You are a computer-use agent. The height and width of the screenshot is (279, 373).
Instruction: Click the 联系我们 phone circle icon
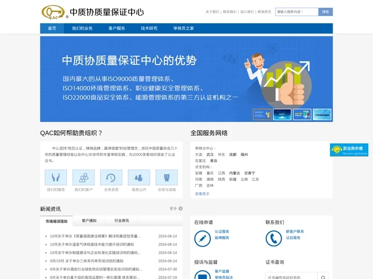(x=274, y=238)
